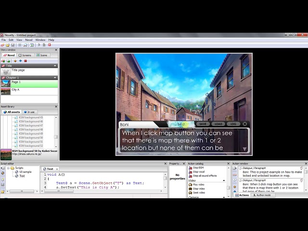Switch to Actions tab
This screenshot has width=308, height=231.
(242, 195)
